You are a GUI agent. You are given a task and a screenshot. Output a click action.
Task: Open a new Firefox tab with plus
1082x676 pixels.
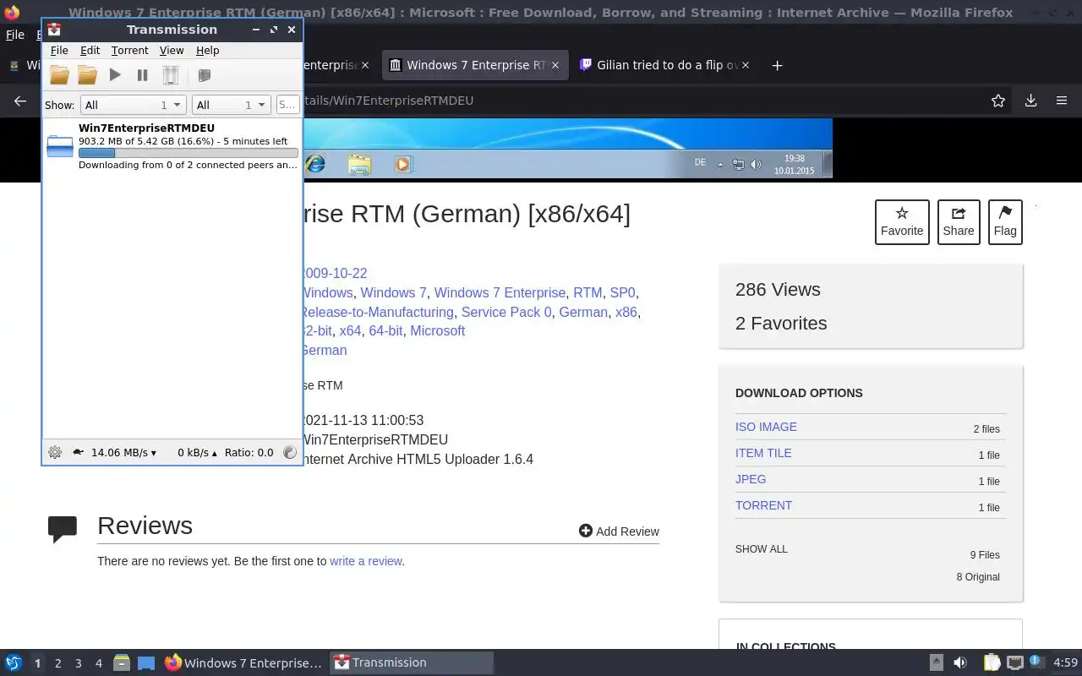coord(777,65)
